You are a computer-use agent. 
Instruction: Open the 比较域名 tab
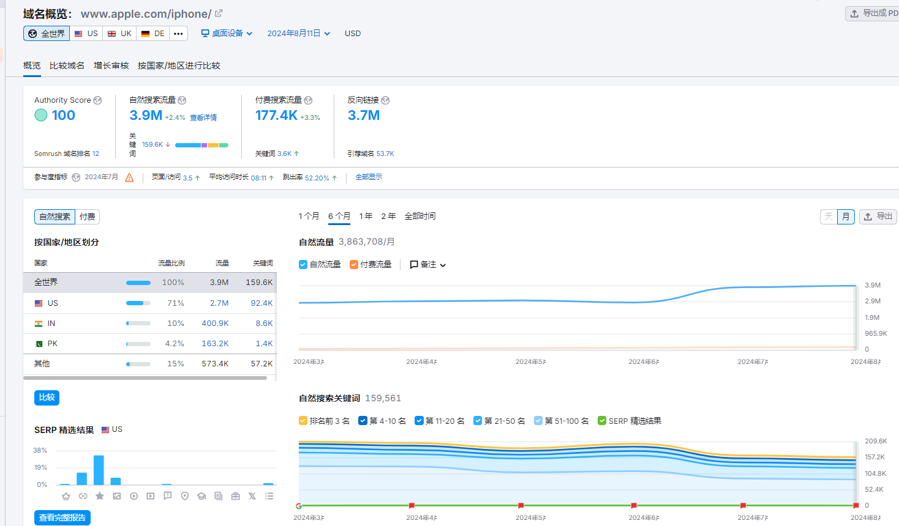[67, 65]
